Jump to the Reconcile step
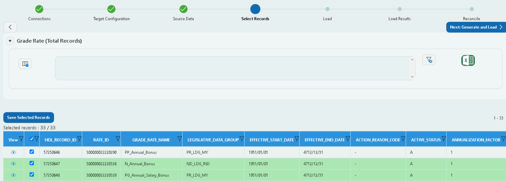Image resolution: width=506 pixels, height=181 pixels. click(471, 9)
